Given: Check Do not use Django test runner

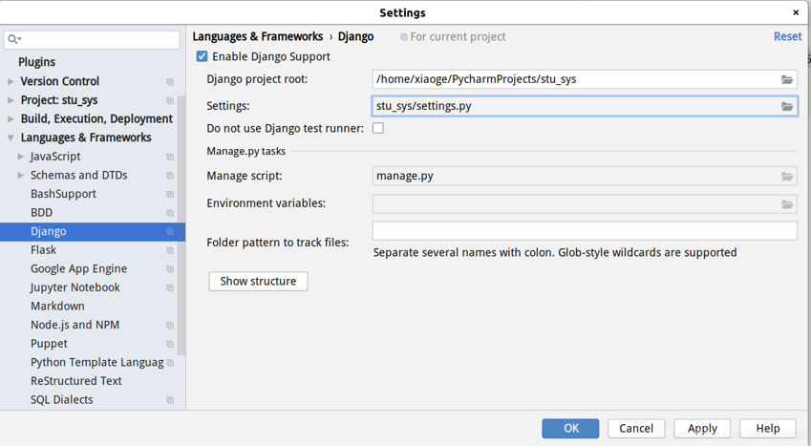Looking at the screenshot, I should click(x=378, y=128).
